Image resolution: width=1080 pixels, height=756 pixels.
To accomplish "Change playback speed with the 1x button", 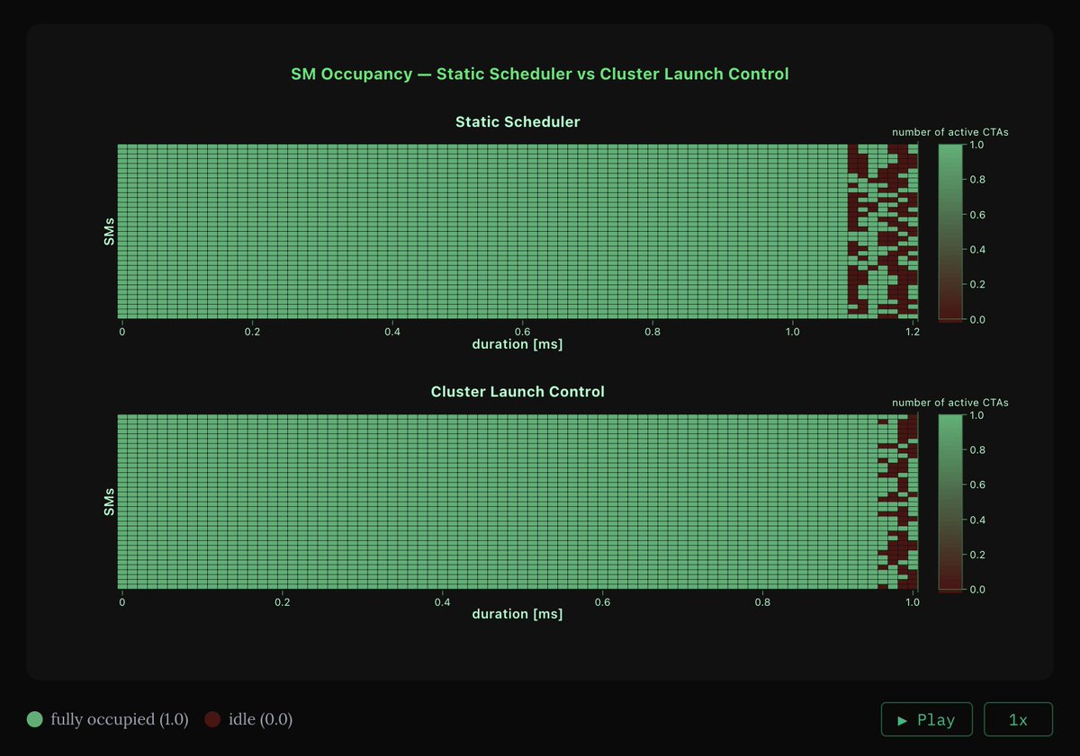I will point(1018,720).
